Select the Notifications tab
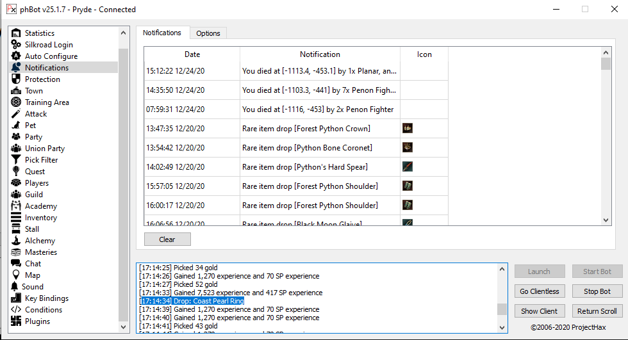The height and width of the screenshot is (340, 628). tap(162, 33)
